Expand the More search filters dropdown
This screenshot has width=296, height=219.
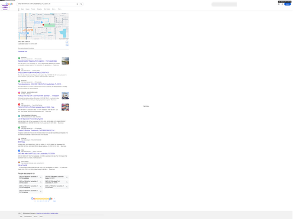pos(54,9)
